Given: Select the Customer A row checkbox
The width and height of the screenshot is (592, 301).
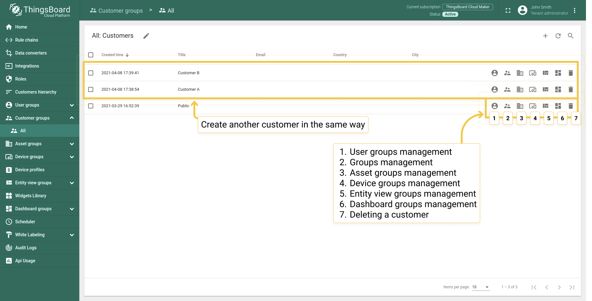Looking at the screenshot, I should [91, 89].
